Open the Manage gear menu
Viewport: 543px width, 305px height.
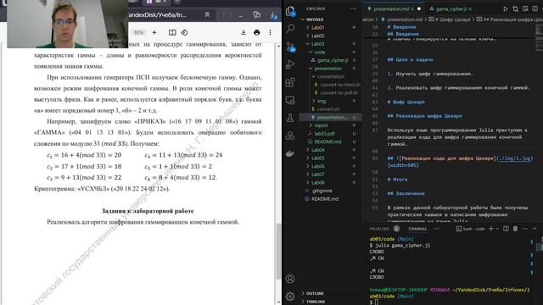coord(290,296)
